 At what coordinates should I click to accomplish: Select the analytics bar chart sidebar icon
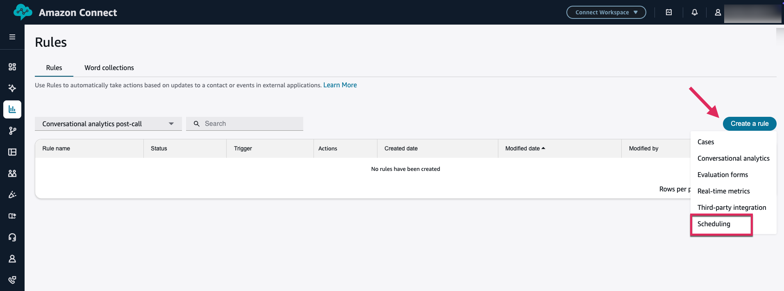[12, 109]
